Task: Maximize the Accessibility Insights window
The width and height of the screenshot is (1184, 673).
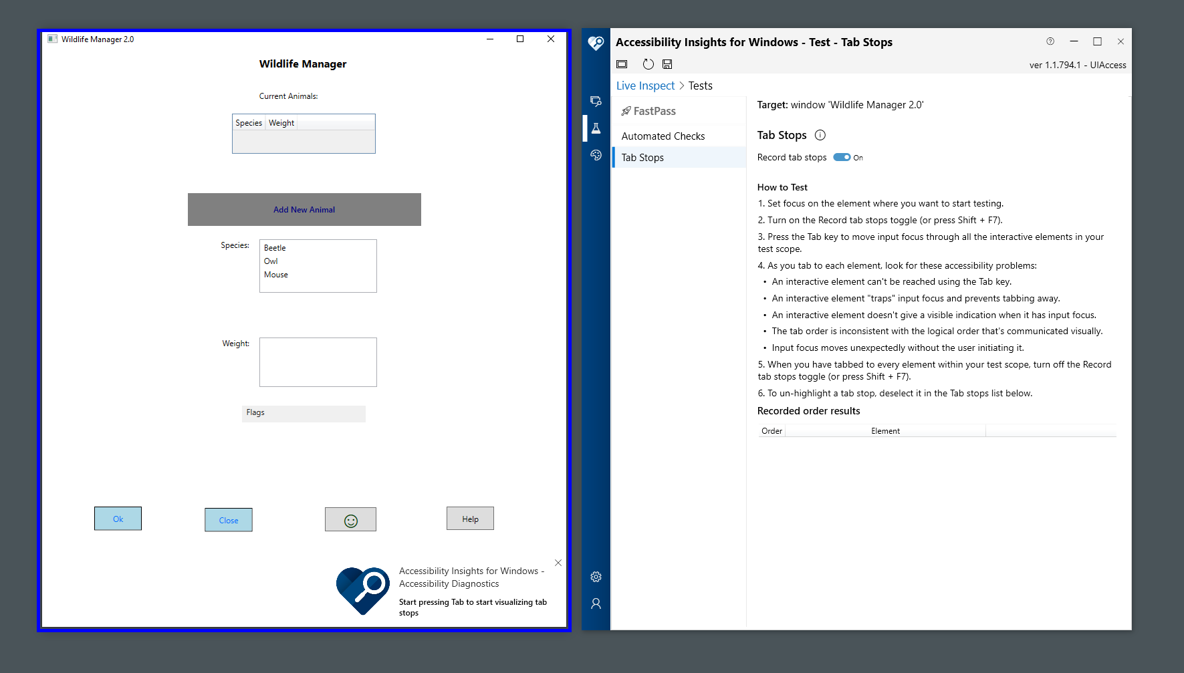Action: tap(1097, 41)
